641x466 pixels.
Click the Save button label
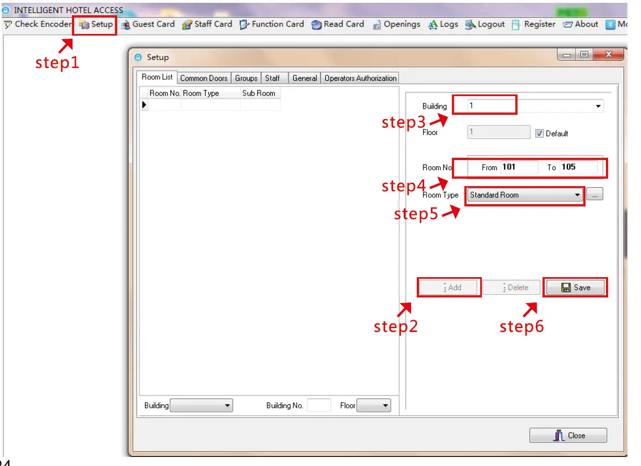point(582,287)
